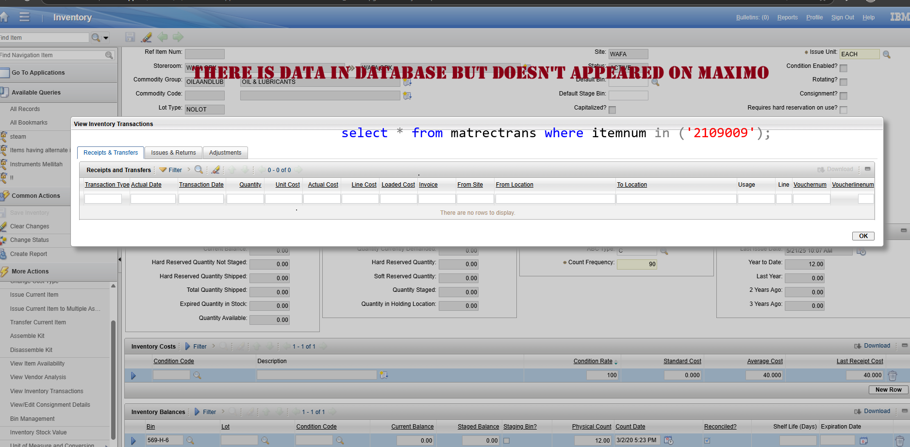This screenshot has height=447, width=910.
Task: Open the Adjustments tab
Action: (x=225, y=153)
